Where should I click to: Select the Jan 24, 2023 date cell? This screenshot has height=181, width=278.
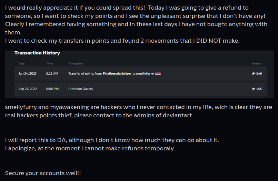pyautogui.click(x=27, y=74)
